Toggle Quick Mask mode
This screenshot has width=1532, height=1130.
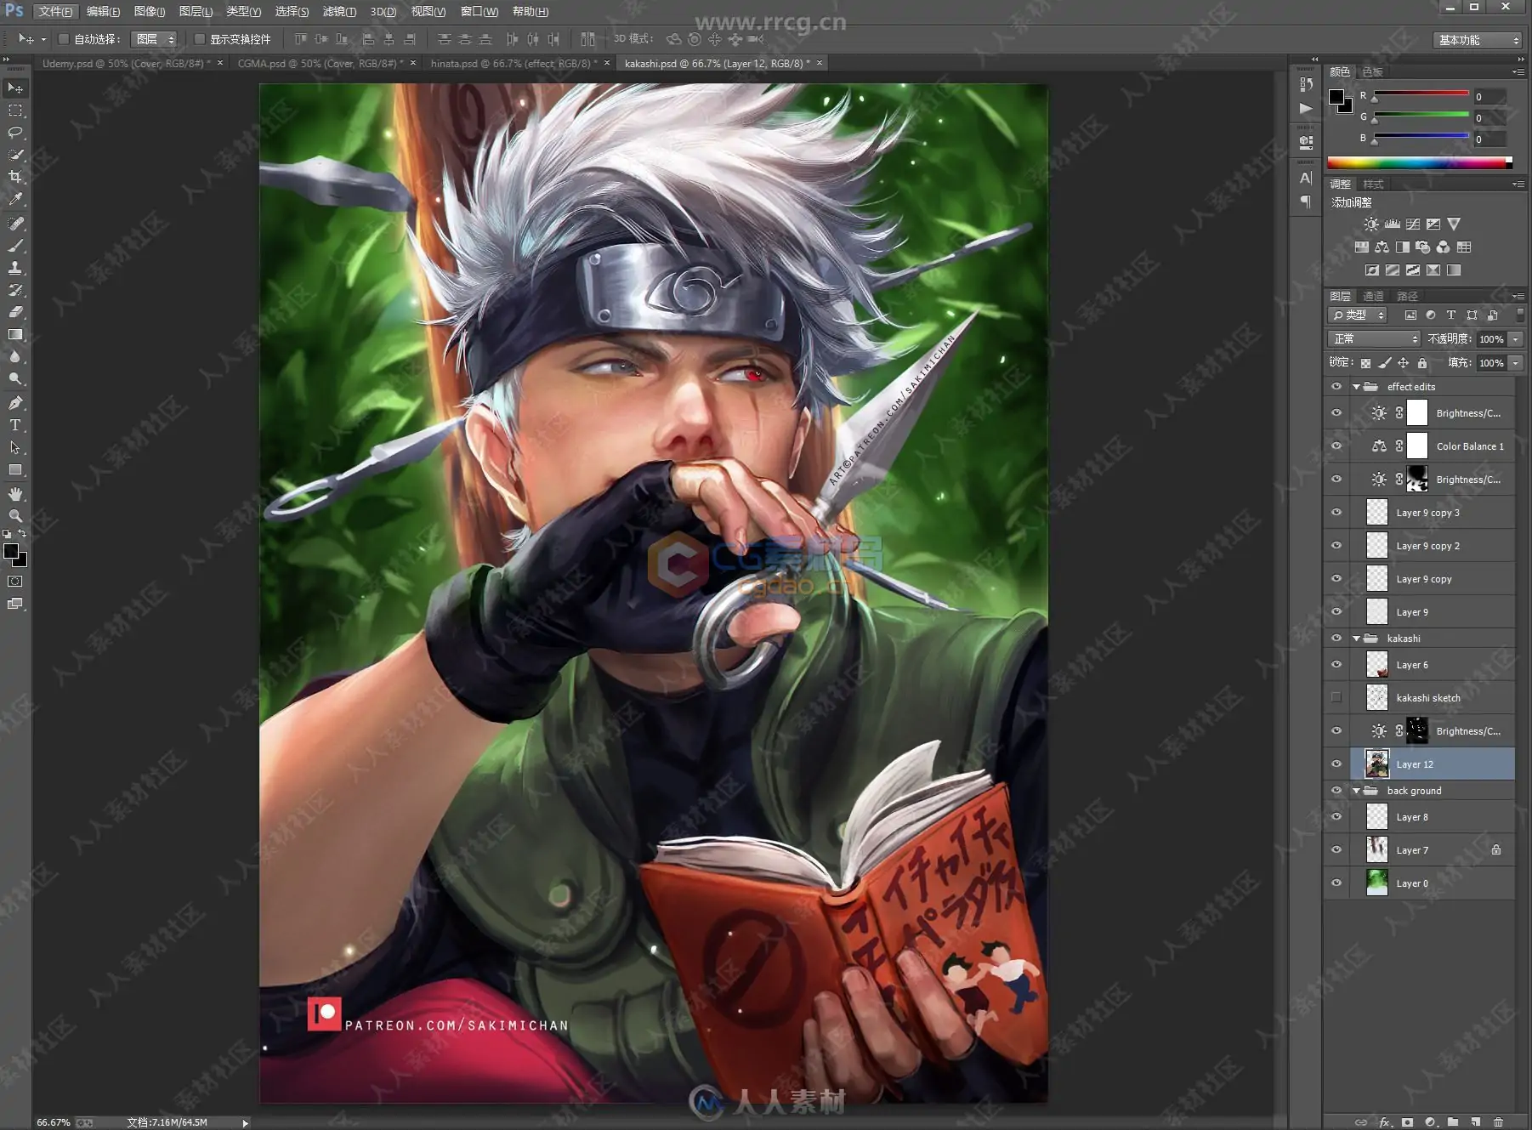tap(15, 582)
